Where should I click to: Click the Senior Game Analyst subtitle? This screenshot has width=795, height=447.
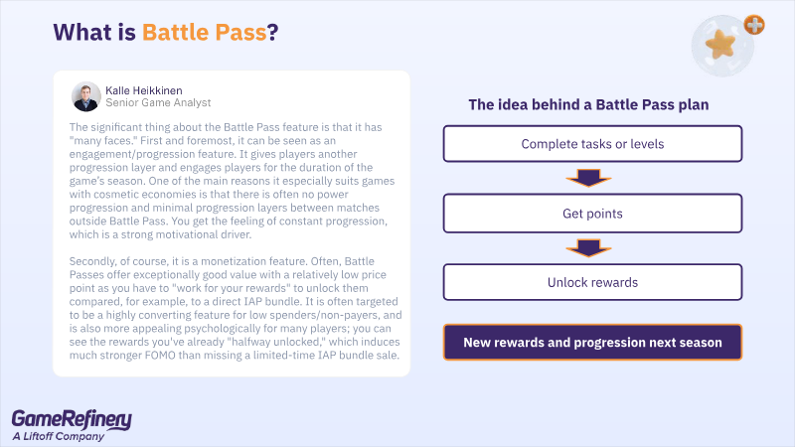157,102
